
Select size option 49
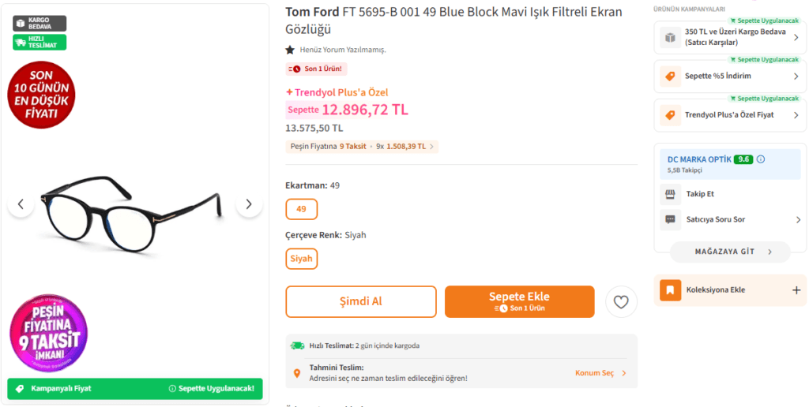tap(301, 209)
